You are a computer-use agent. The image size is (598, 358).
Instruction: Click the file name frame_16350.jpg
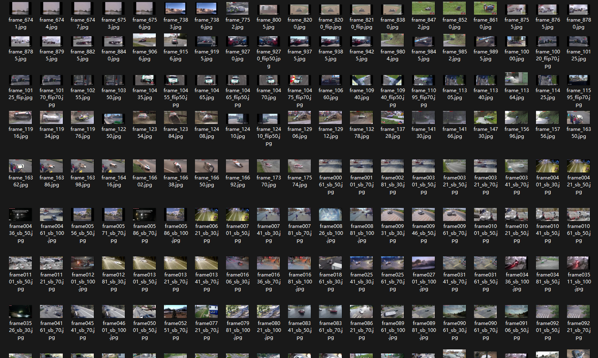tap(578, 133)
